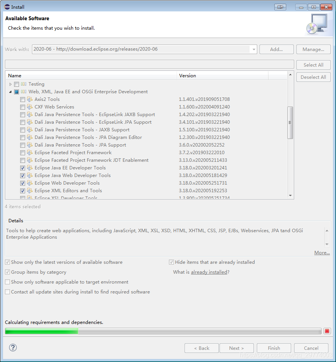Open help with the question mark icon
Screen dimensions: 336x362
pyautogui.click(x=13, y=348)
